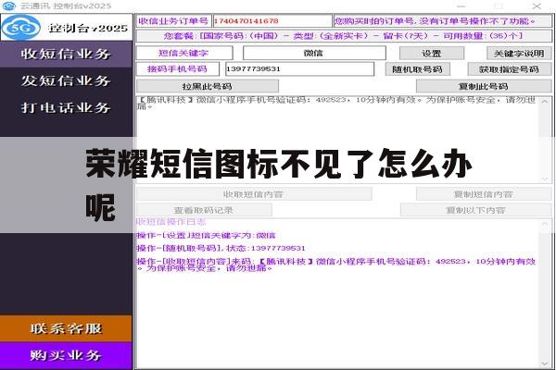Screen dimensions: 556x370
Task: Close the 云通讯 控制台 window
Action: [537, 6]
